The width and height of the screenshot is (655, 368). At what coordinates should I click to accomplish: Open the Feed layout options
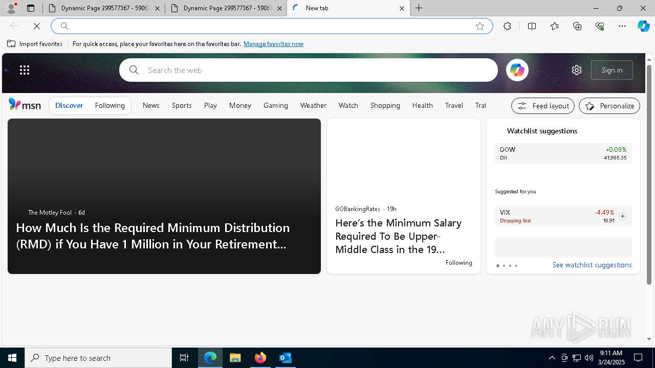(x=543, y=106)
